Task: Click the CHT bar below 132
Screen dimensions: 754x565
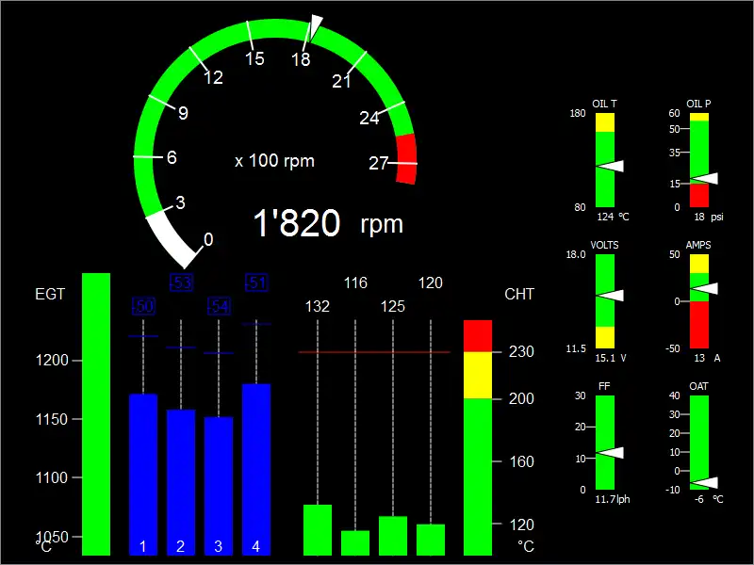Action: click(318, 530)
